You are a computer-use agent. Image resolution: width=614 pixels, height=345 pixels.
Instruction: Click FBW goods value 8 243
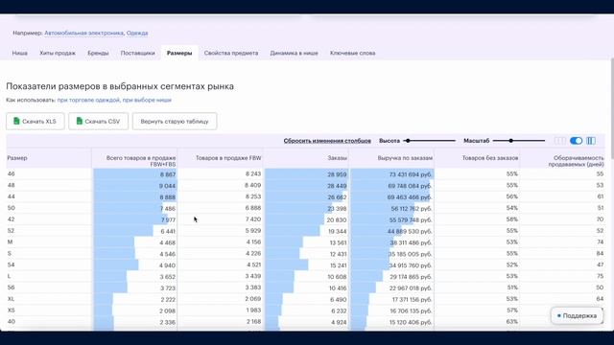point(253,173)
